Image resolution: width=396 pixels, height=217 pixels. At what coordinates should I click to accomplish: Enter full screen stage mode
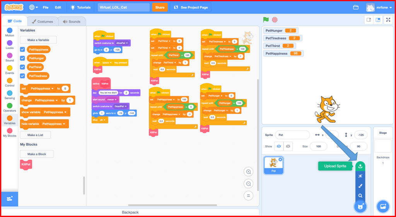tap(388, 20)
